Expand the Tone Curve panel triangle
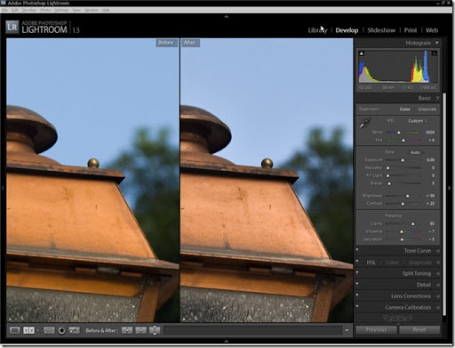 (x=437, y=251)
